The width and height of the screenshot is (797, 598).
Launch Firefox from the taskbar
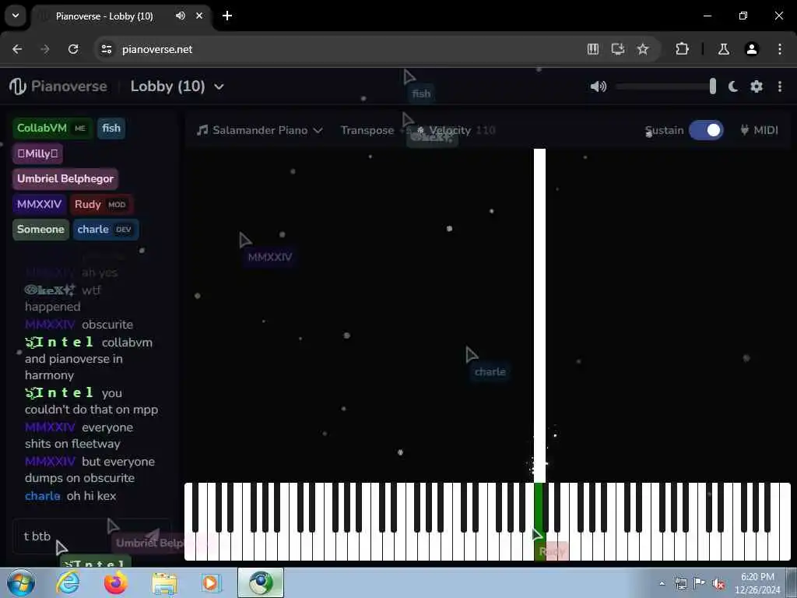click(x=116, y=582)
